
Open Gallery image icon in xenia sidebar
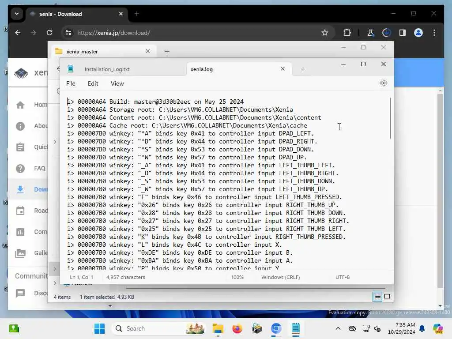tap(20, 253)
